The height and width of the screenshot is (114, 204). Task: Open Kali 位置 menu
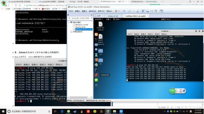pos(108,19)
